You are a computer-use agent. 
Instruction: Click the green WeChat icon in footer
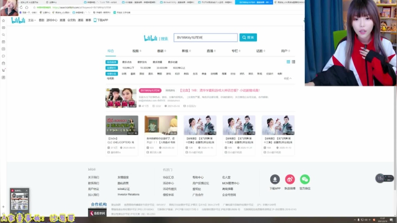point(305,179)
